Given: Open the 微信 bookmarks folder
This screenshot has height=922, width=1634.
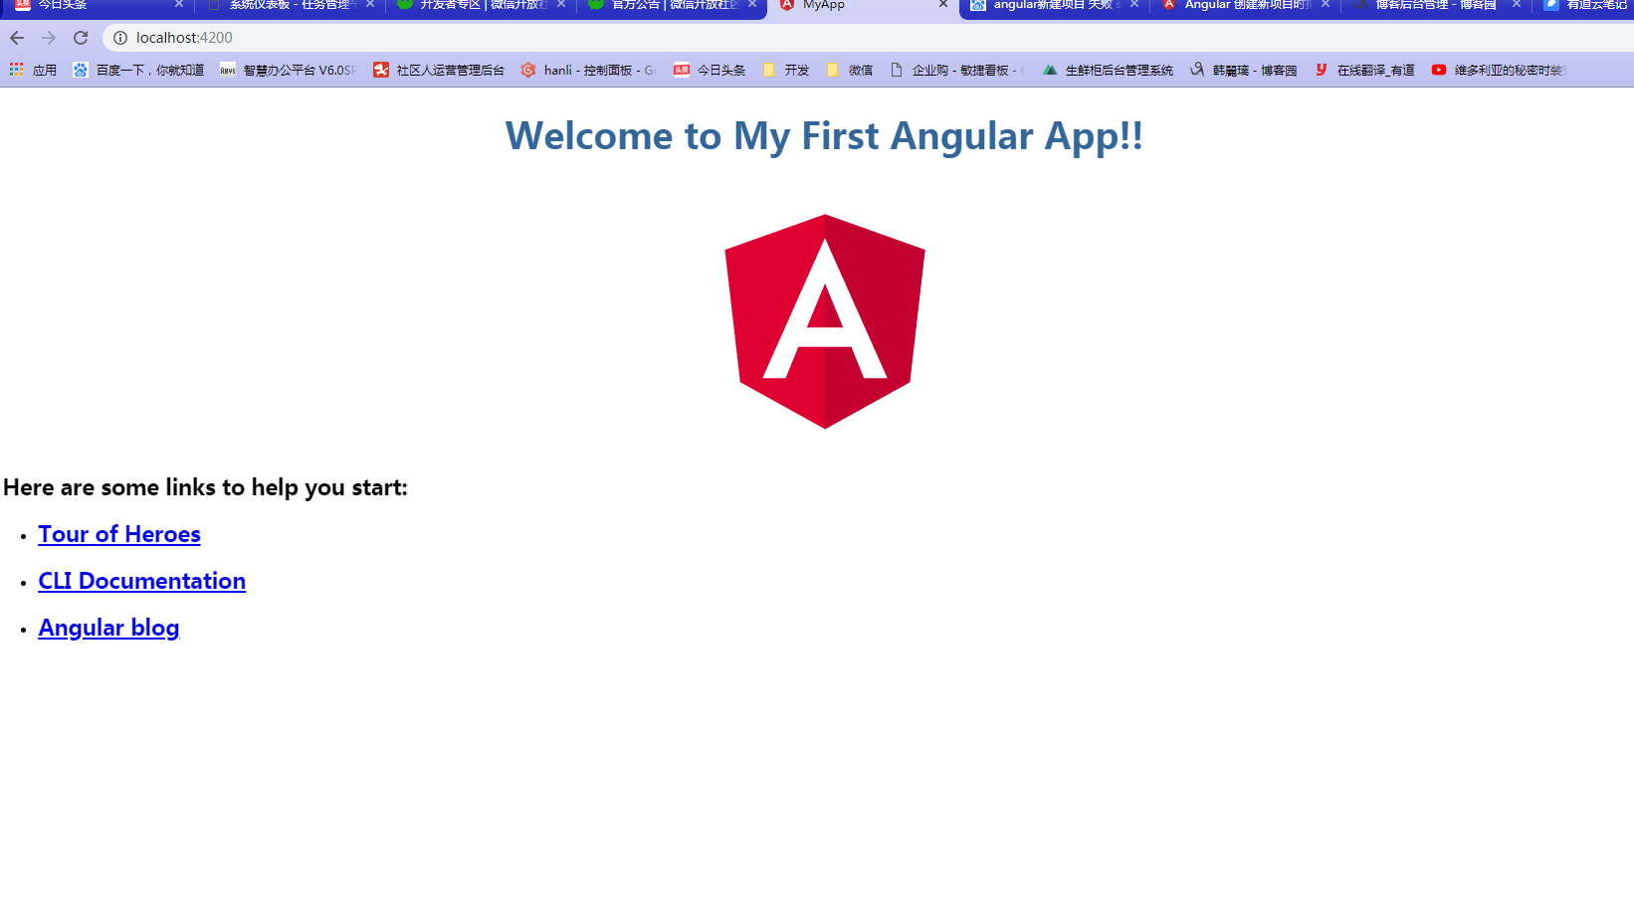Looking at the screenshot, I should point(849,70).
